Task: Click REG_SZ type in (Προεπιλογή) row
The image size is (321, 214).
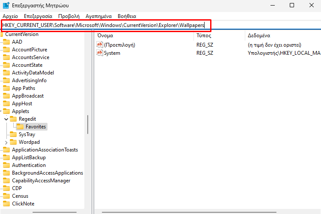Action: (x=205, y=45)
